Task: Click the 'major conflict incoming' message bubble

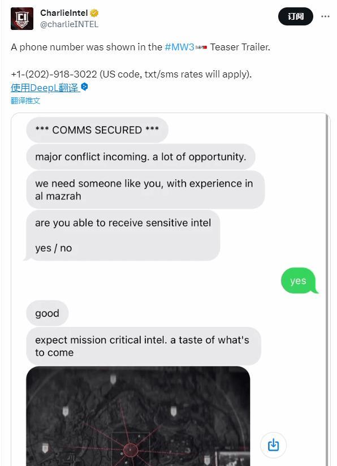Action: coord(141,157)
